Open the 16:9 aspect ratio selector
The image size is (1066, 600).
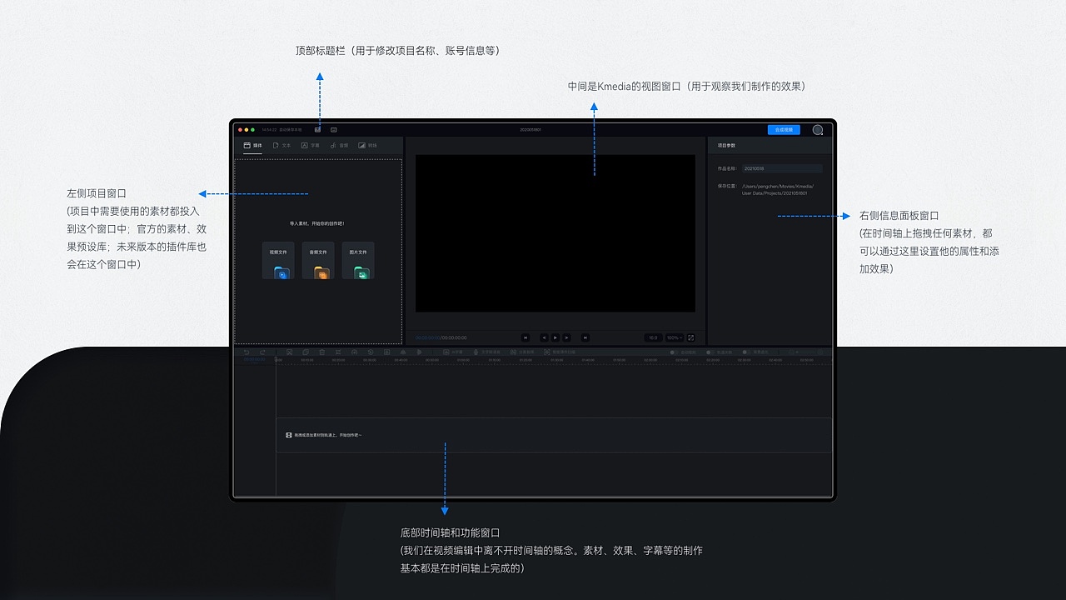click(654, 337)
